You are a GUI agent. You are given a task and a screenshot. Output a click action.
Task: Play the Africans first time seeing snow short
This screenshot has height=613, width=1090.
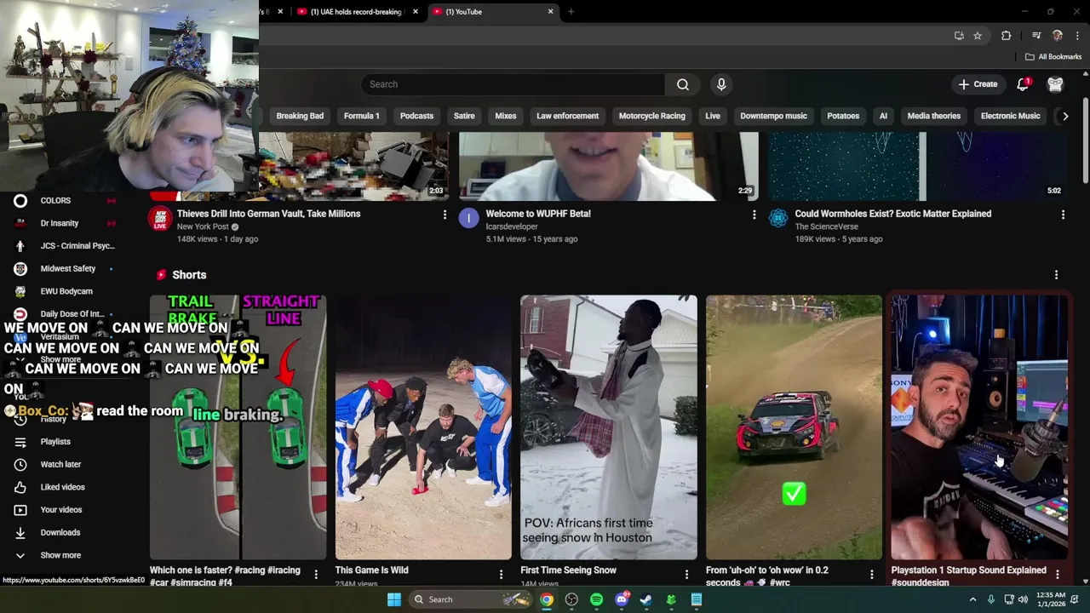coord(608,427)
